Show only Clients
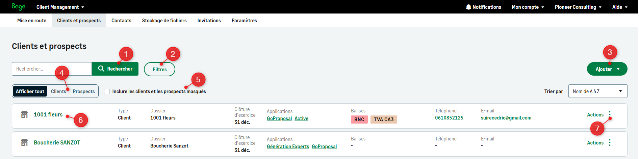639x159 pixels. click(58, 91)
